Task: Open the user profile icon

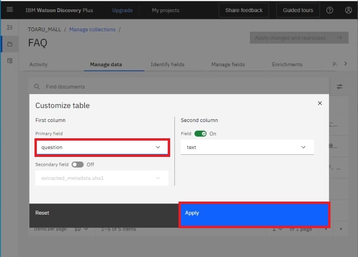Action: click(x=348, y=10)
